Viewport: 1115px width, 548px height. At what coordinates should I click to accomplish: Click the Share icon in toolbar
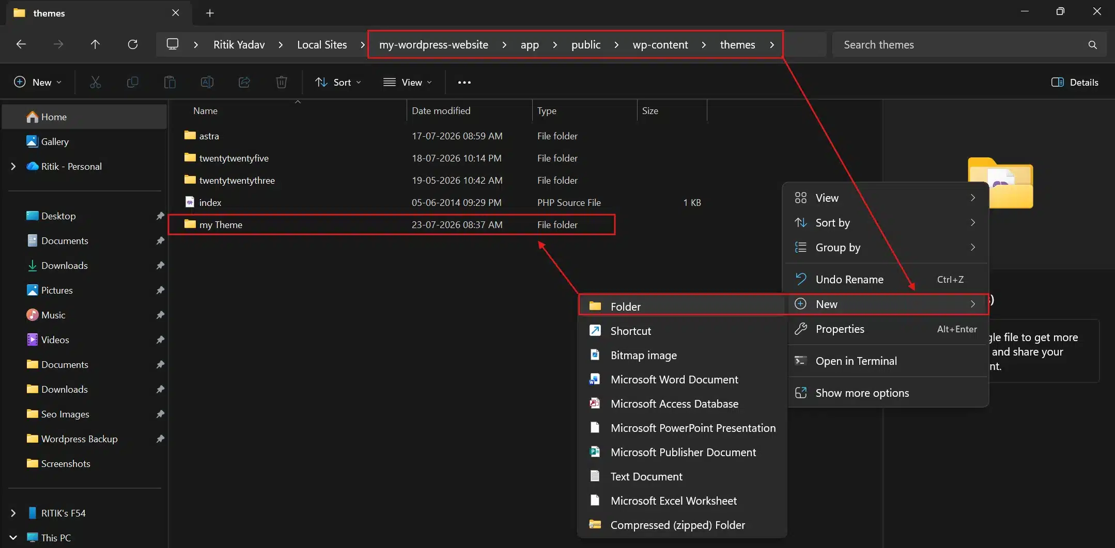click(244, 82)
